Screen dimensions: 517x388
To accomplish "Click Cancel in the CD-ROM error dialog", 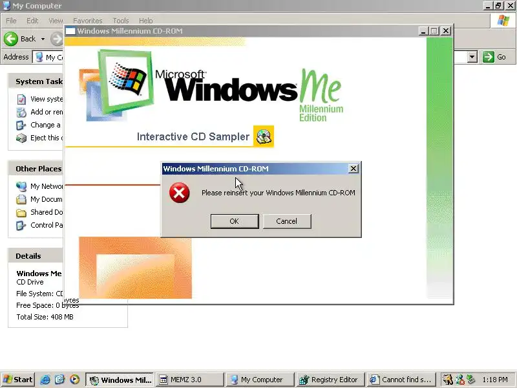I will (287, 221).
